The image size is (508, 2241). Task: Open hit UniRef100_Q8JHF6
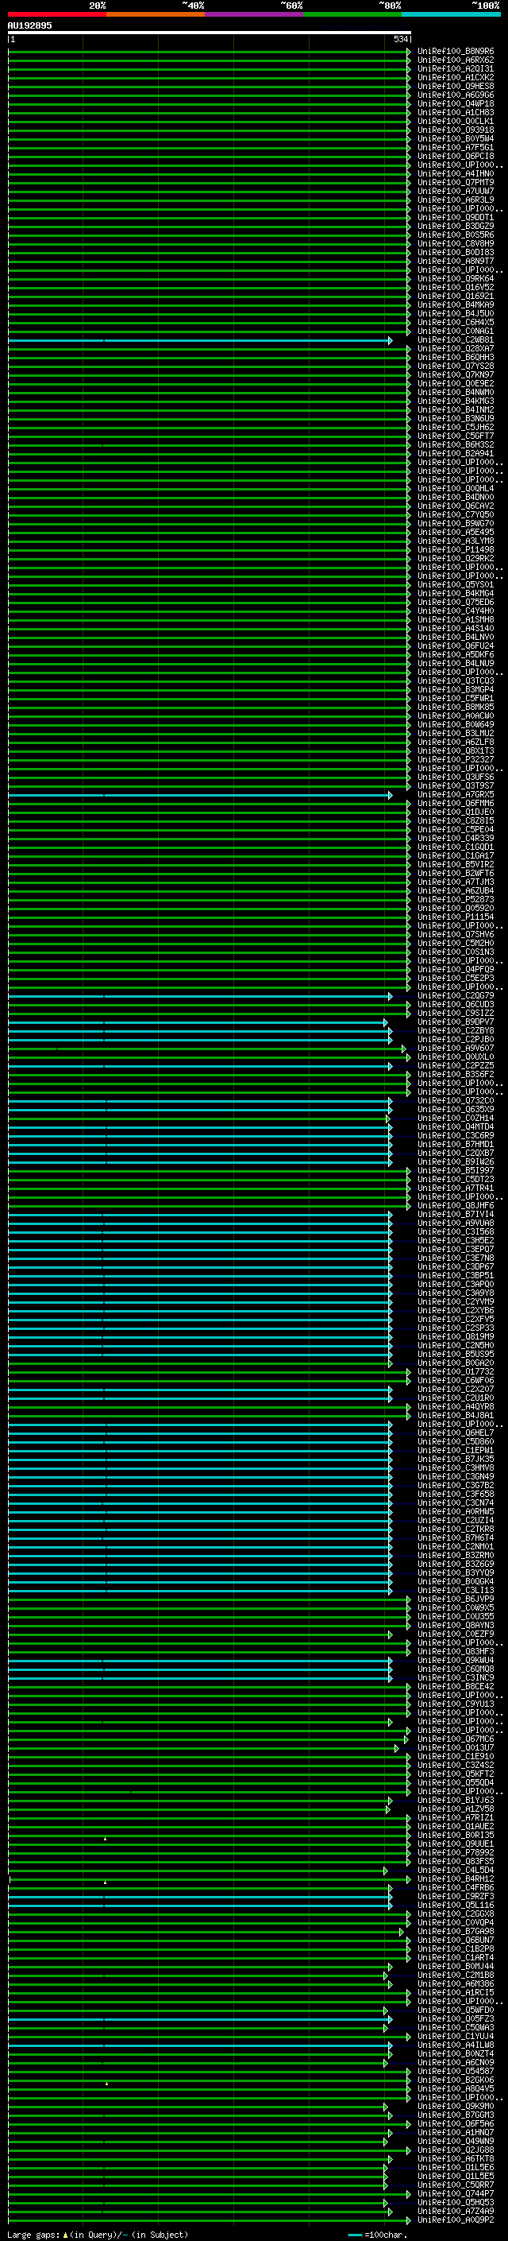point(456,1206)
